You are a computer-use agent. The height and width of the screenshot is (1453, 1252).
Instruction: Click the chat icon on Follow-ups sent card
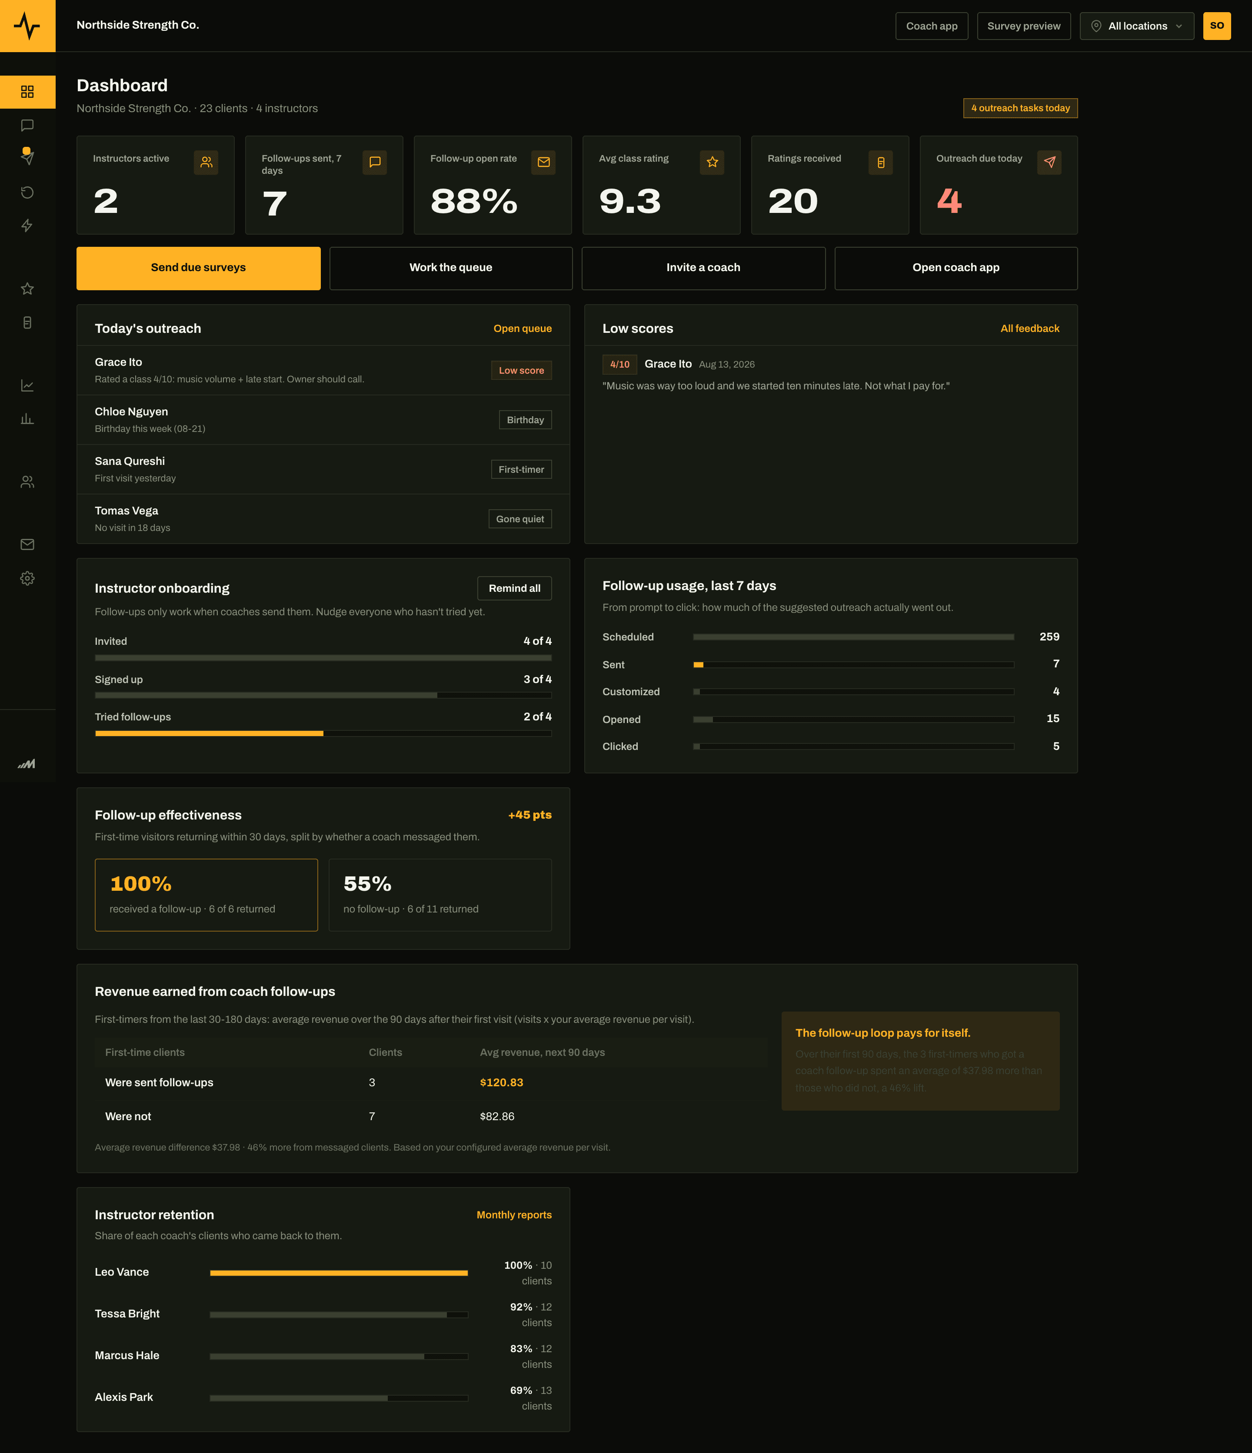tap(375, 162)
